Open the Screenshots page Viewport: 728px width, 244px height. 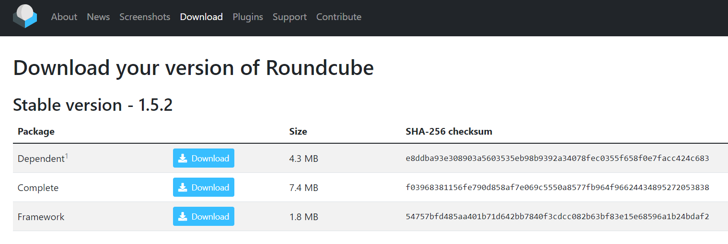tap(145, 17)
